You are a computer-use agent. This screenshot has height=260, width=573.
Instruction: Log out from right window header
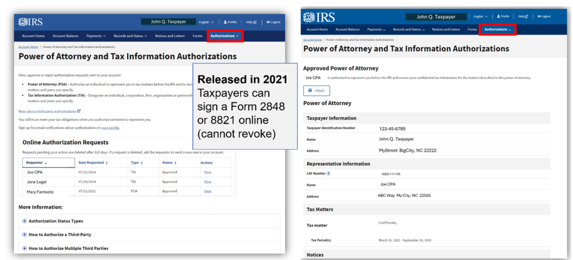tap(544, 16)
